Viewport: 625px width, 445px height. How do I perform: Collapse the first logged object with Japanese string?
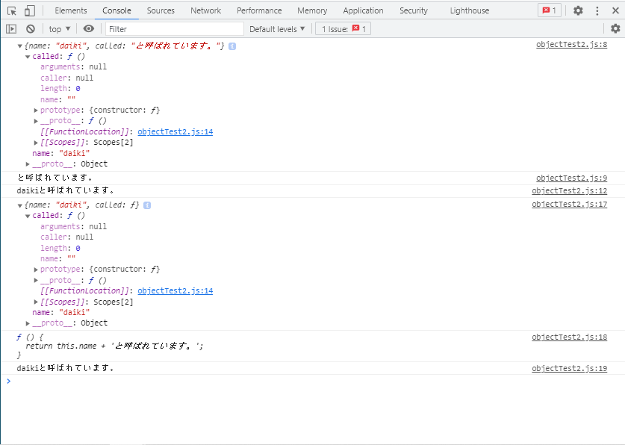point(20,46)
